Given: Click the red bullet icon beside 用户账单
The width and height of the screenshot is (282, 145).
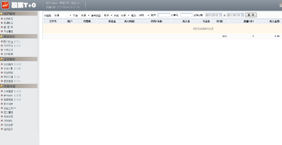Looking at the screenshot, I should coord(2,54).
